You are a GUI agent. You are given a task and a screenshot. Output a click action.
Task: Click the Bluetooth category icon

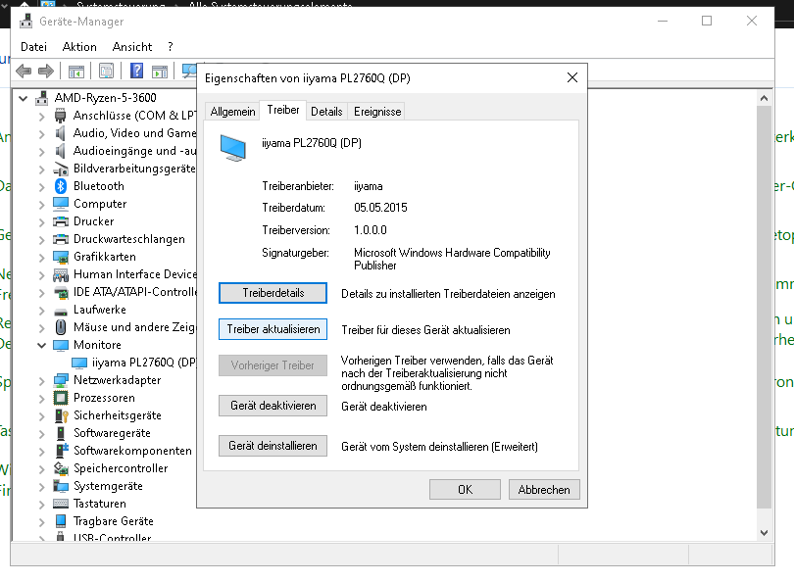[61, 186]
